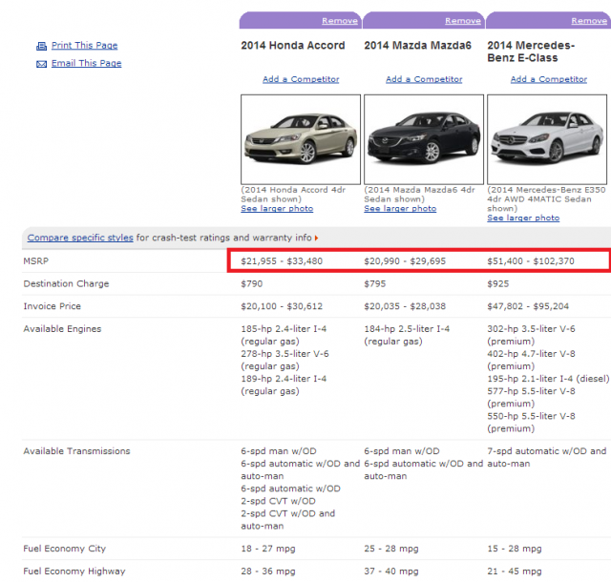
Task: Click the Mercedes-Benz E350 4dr AWD caption
Action: (546, 199)
